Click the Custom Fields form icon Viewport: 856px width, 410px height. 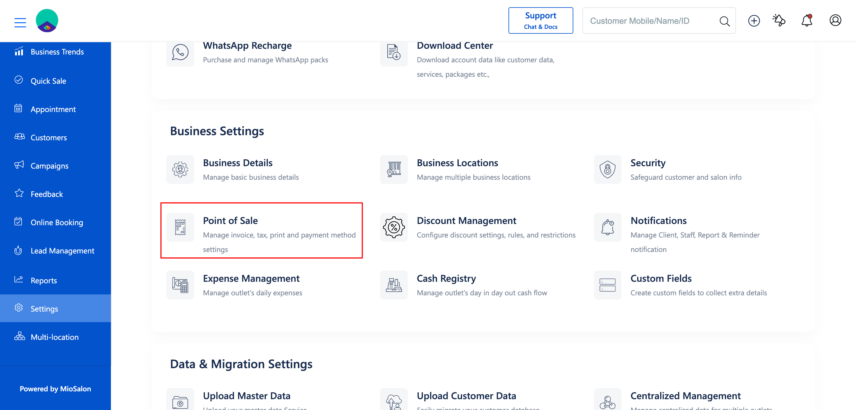pos(607,285)
